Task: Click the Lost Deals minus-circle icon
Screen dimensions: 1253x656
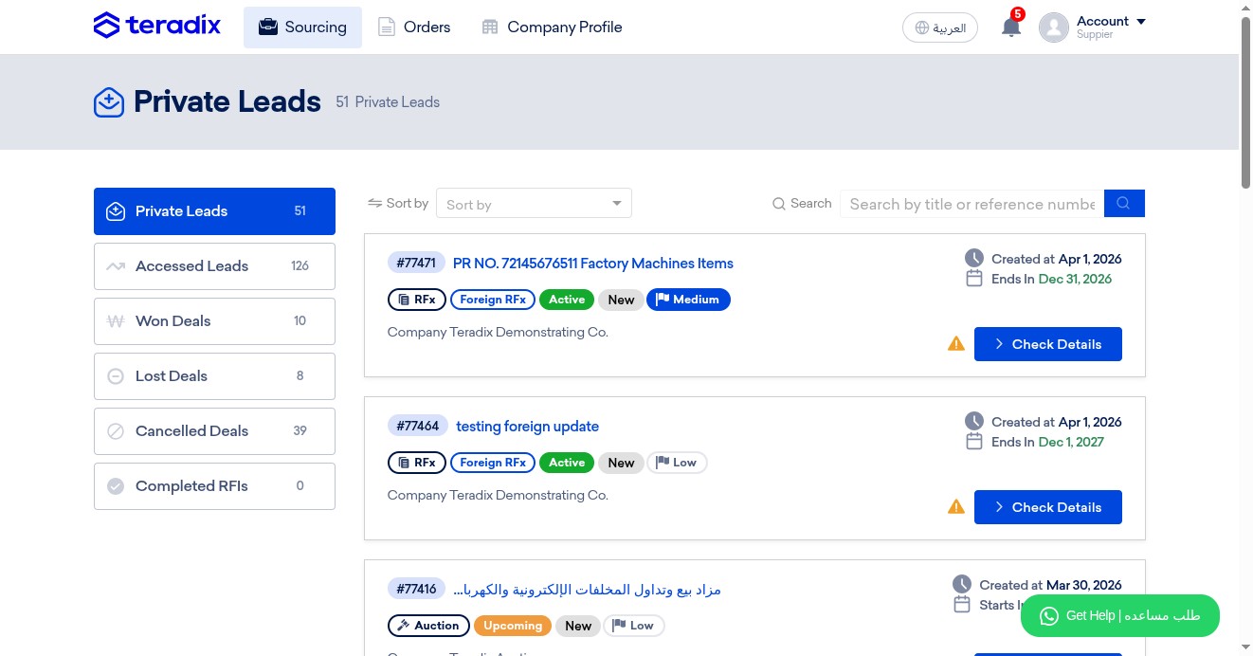Action: pos(116,376)
